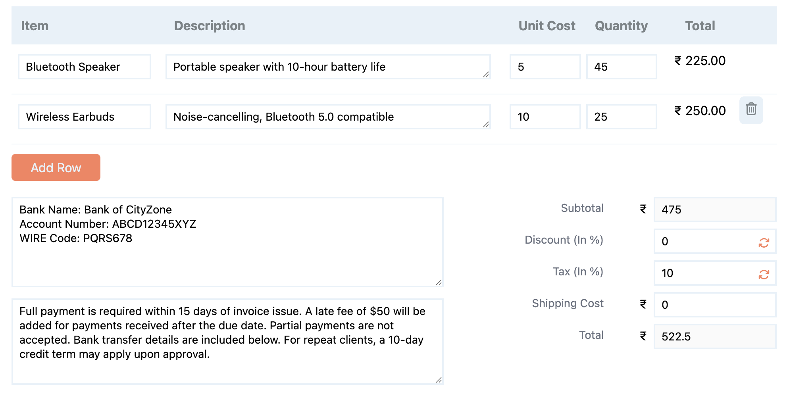Screen dimensions: 789x396
Task: Click the Add Row button
Action: 56,167
